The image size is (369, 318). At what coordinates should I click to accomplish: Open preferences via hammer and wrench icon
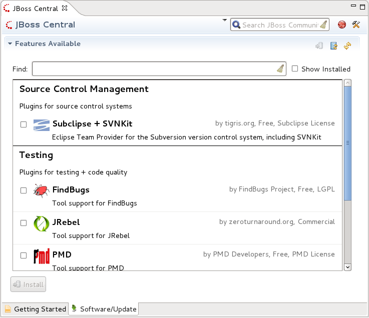coord(356,24)
